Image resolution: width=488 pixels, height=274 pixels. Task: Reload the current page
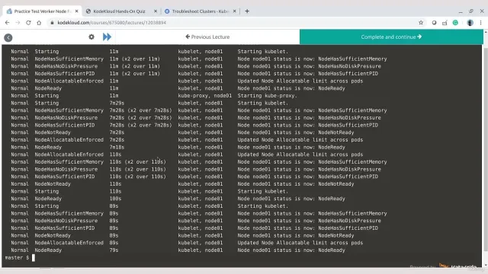click(x=28, y=23)
